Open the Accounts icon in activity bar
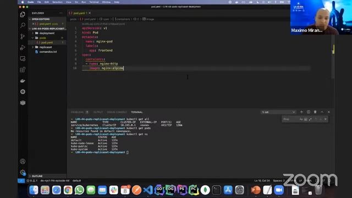The height and width of the screenshot is (198, 352). pos(23,161)
